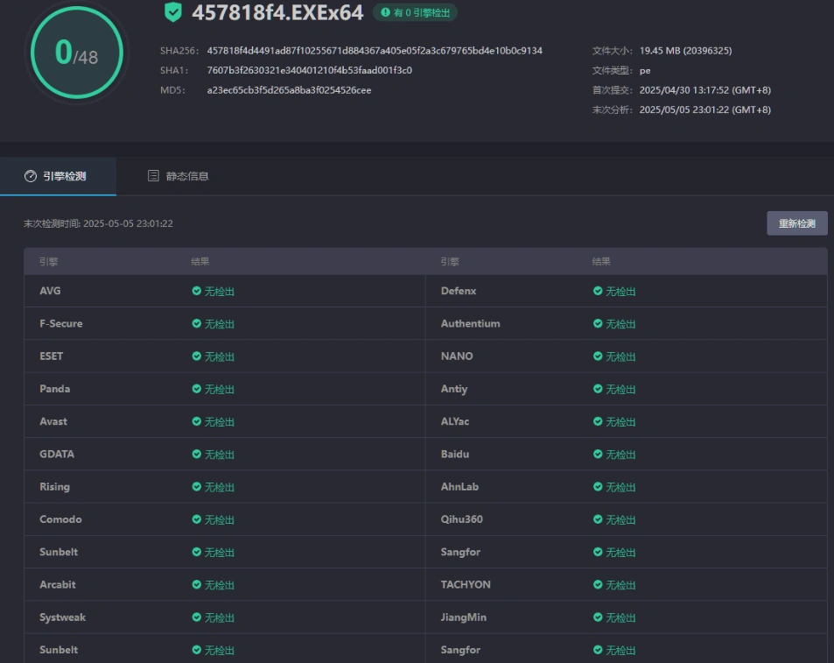Select the SHA256 hash value text
834x663 pixels.
tap(375, 51)
